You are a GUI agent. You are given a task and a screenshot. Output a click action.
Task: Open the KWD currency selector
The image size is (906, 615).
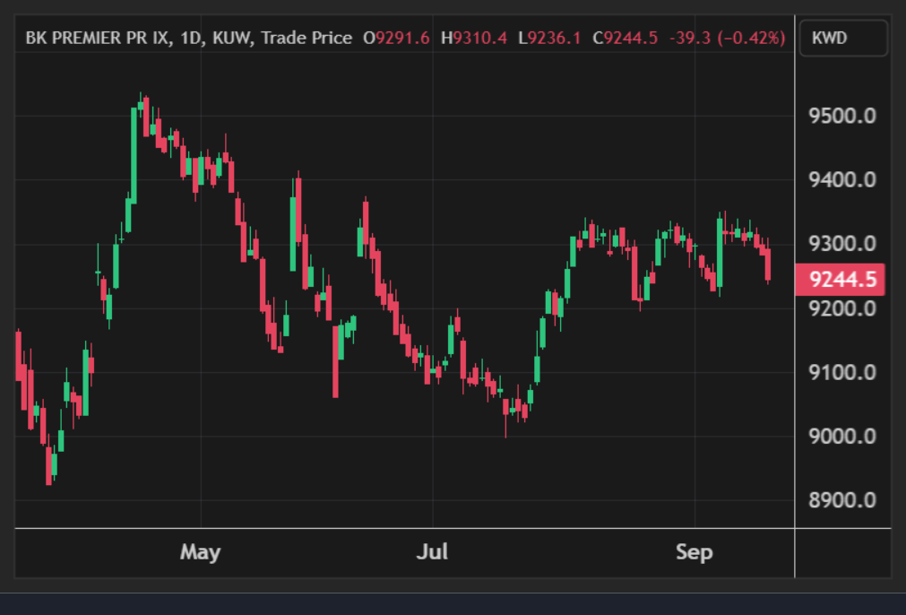tap(843, 39)
